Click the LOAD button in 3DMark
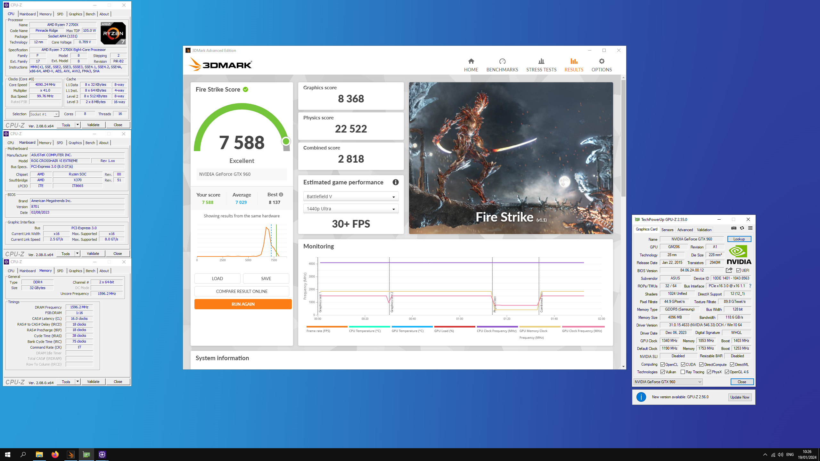The height and width of the screenshot is (461, 820). pyautogui.click(x=217, y=279)
